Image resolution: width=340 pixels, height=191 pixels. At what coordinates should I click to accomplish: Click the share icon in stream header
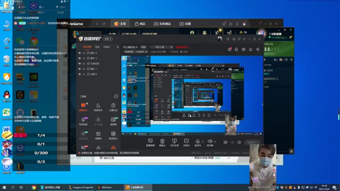click(x=258, y=49)
